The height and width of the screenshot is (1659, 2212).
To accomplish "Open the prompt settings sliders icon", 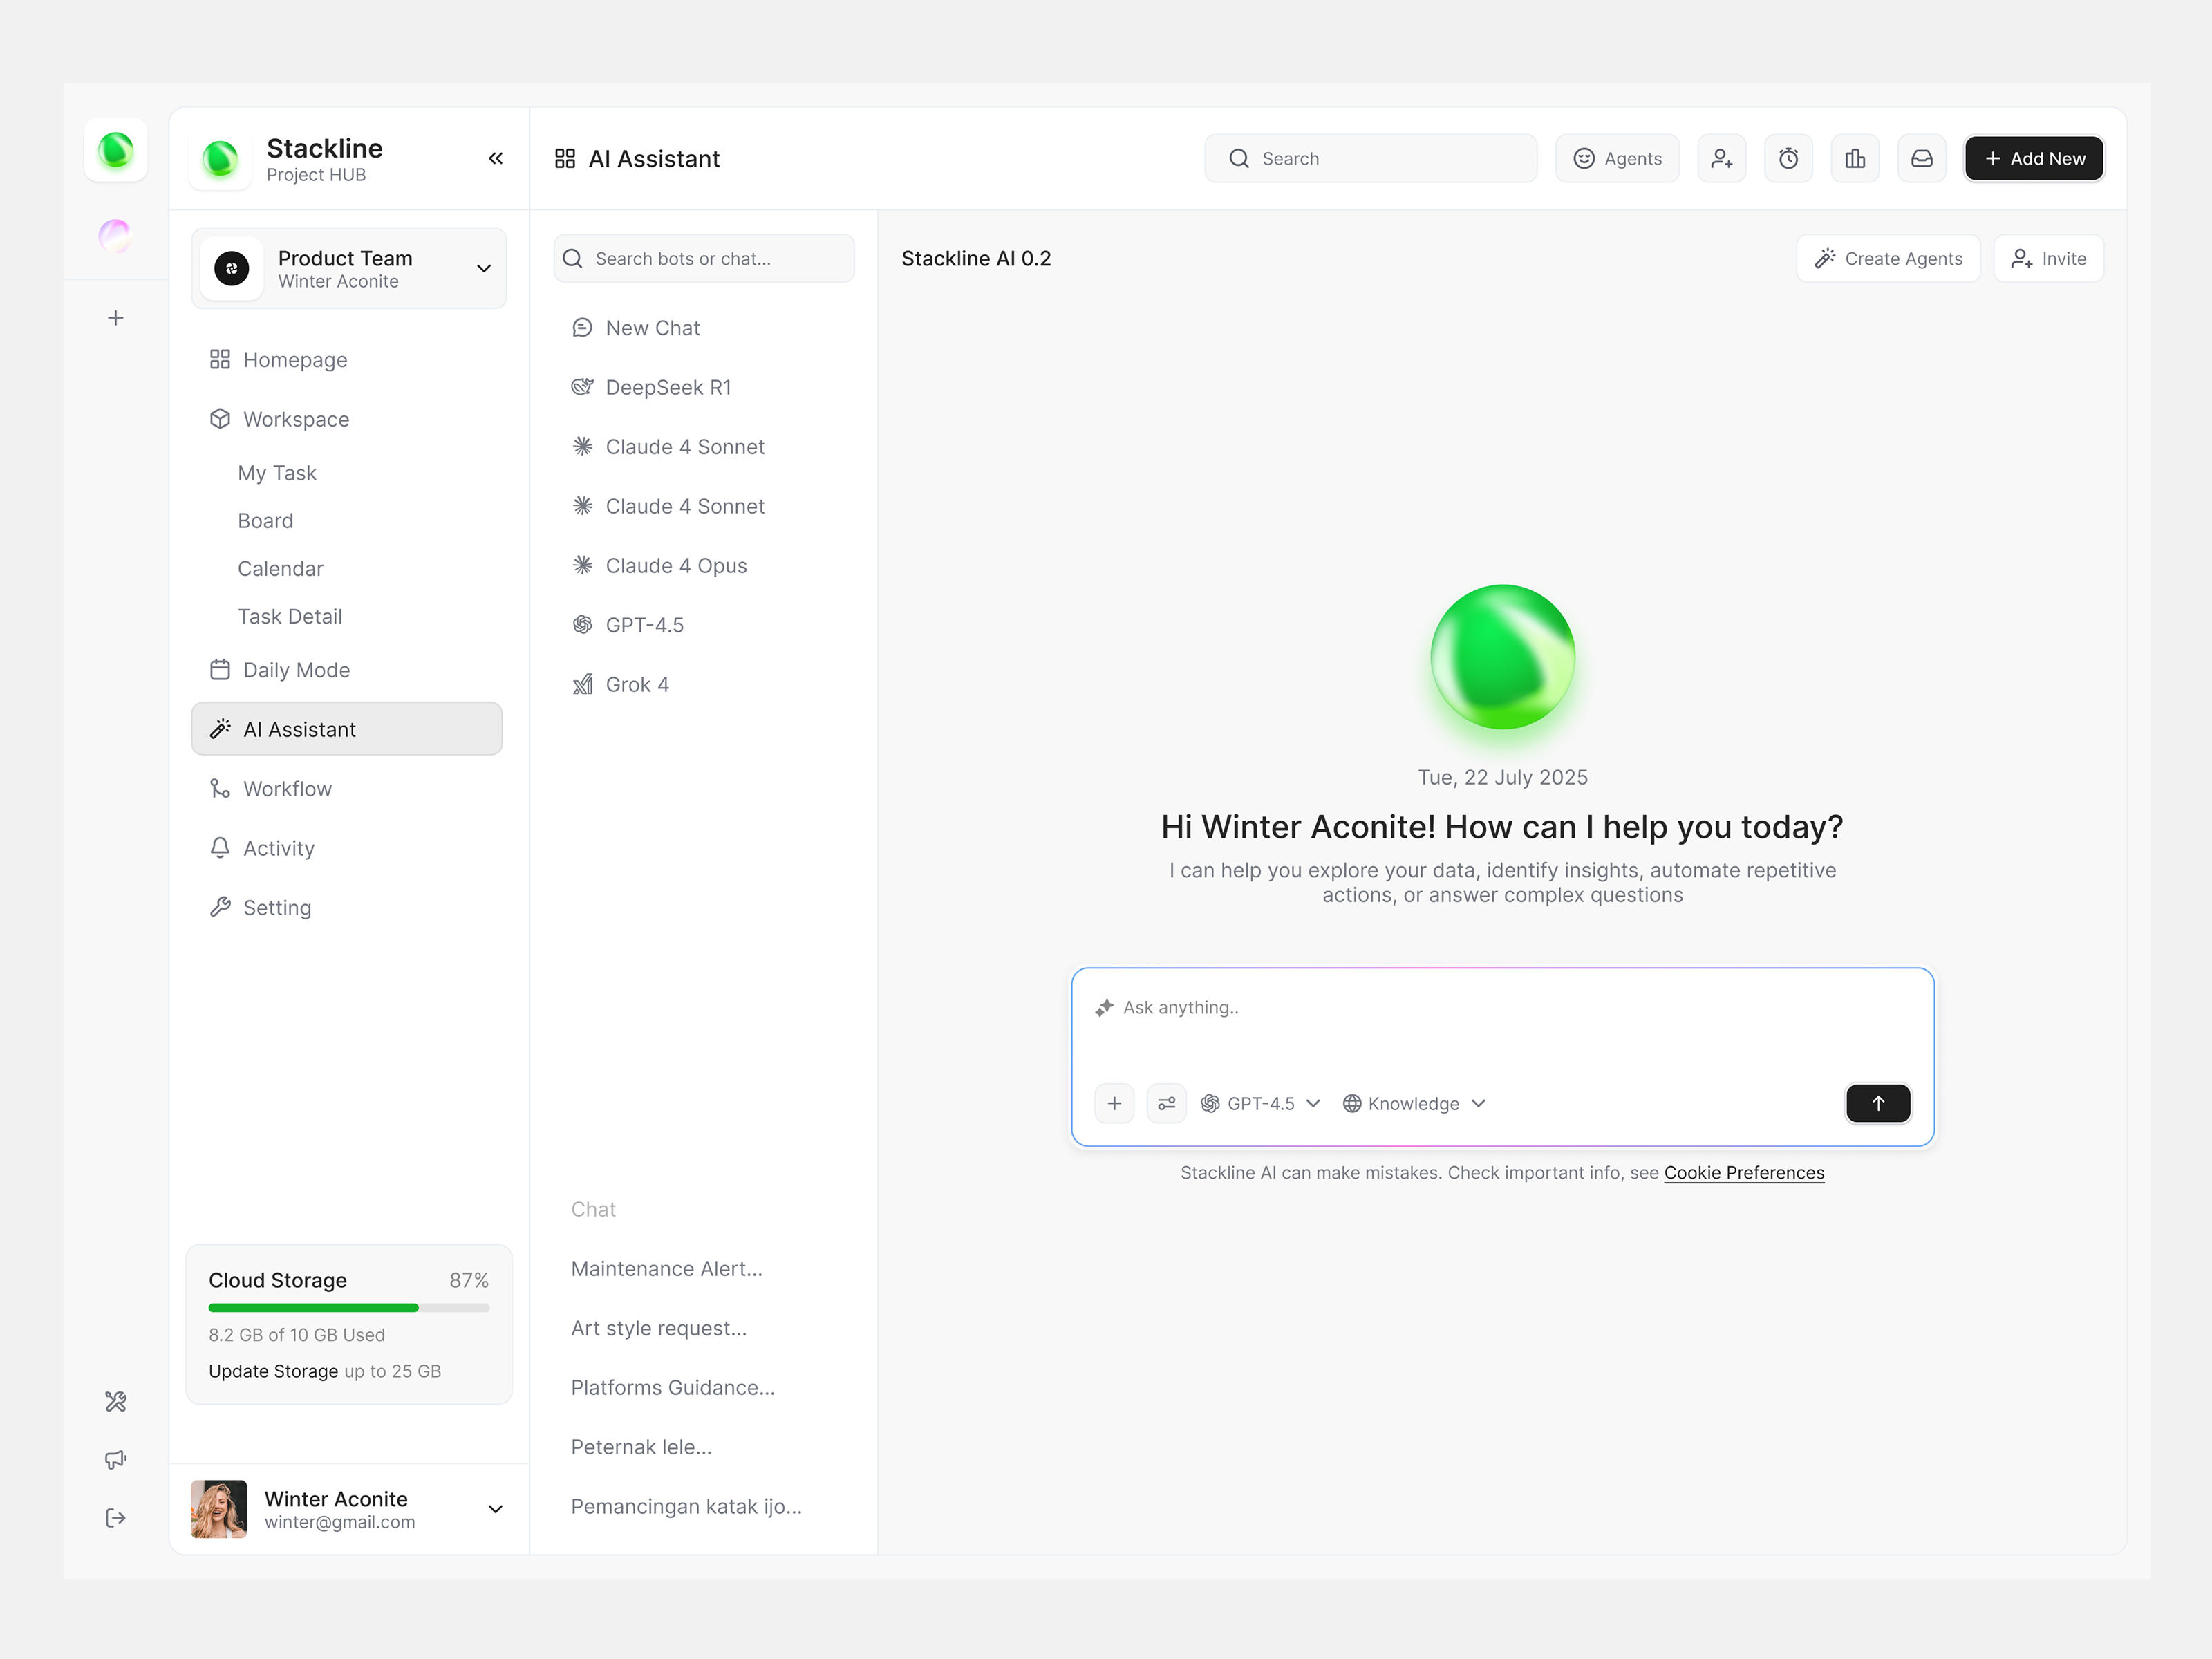I will (x=1167, y=1103).
